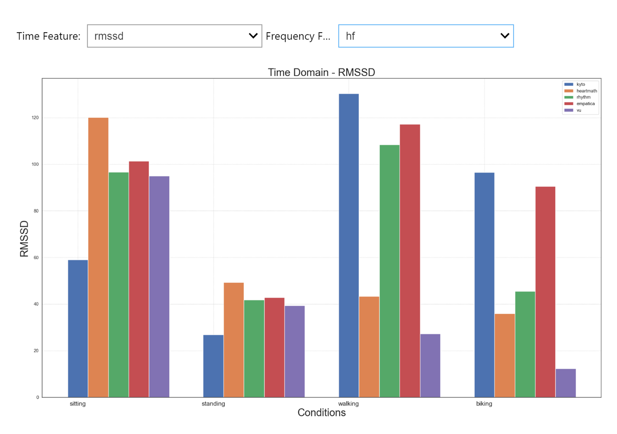Click the rhythm green legend swatch
Screen dimensions: 617x434
[x=568, y=97]
